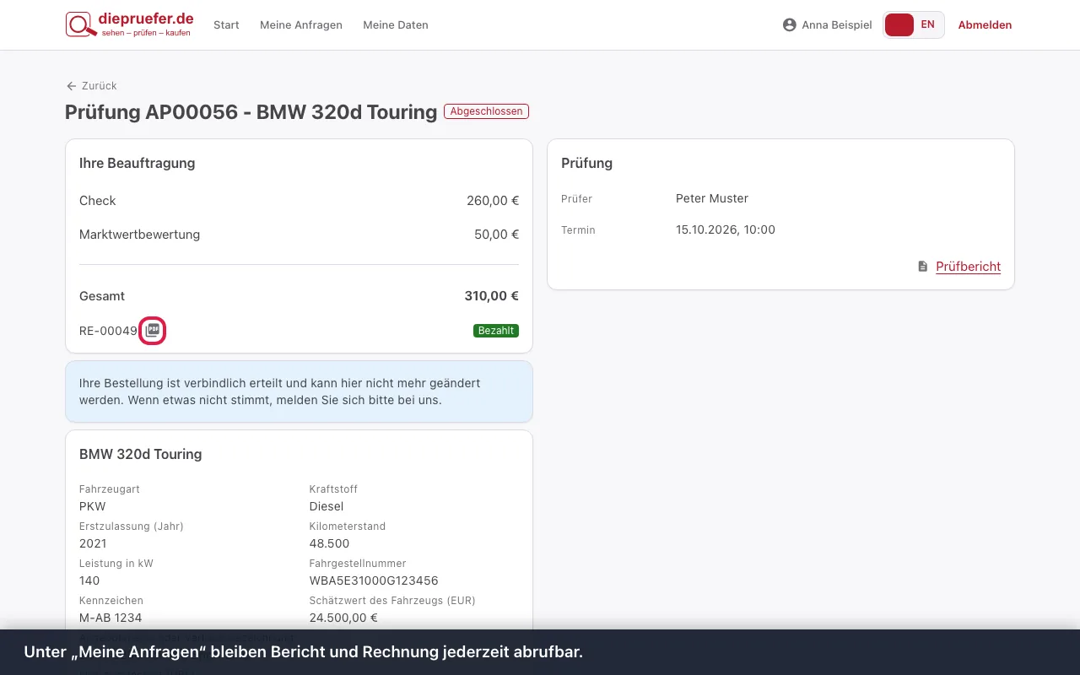
Task: Click the user account avatar icon
Action: 790,25
